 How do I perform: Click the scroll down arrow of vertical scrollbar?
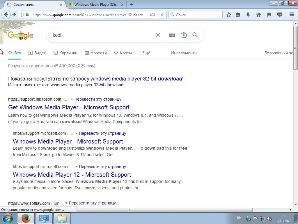click(296, 205)
